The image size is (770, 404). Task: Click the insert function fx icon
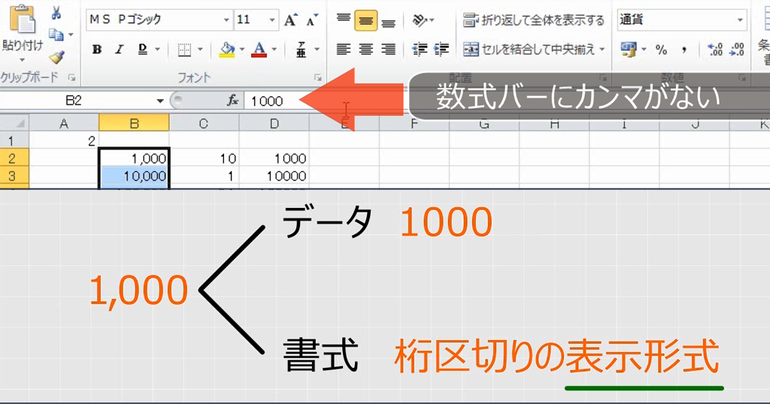[x=232, y=101]
